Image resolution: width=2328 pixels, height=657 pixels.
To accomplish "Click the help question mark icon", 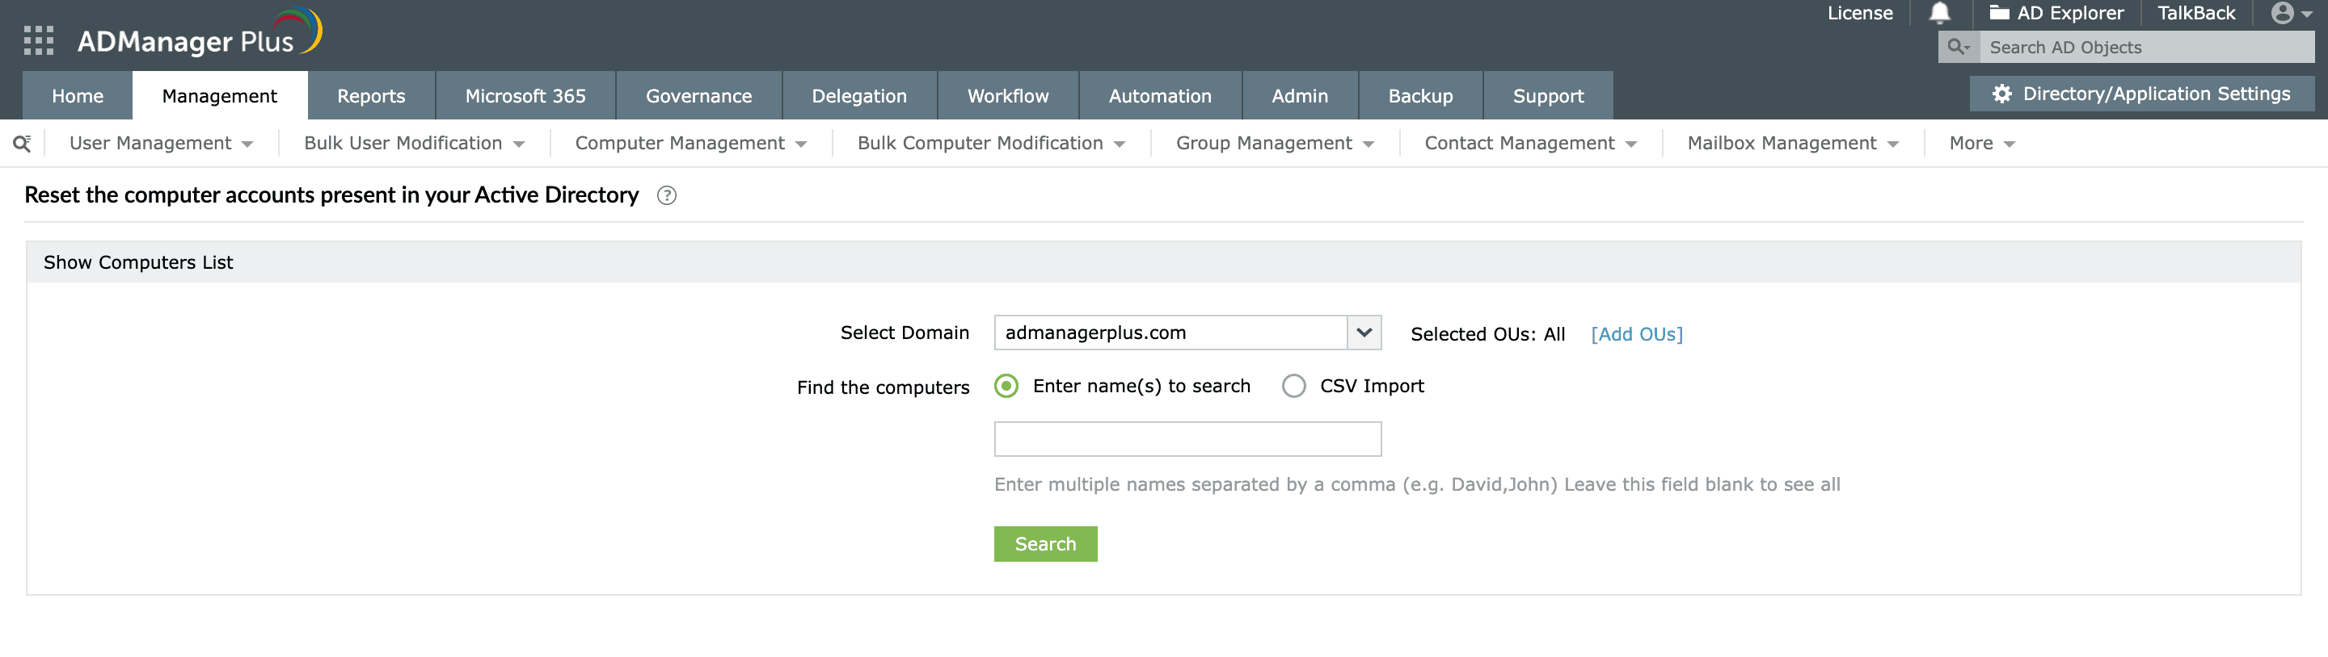I will pos(667,196).
